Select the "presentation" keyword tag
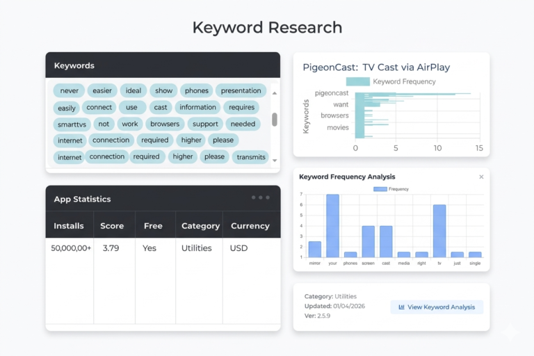534x356 pixels. [x=241, y=90]
